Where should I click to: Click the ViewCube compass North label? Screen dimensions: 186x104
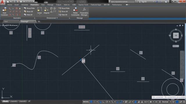point(176,29)
